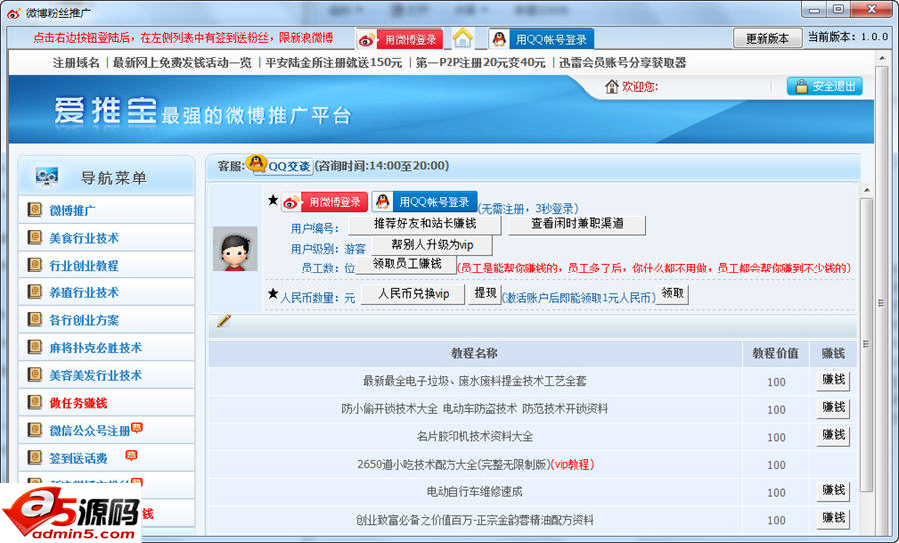The width and height of the screenshot is (899, 543).
Task: Click 领取员工赚钱 button
Action: tap(407, 265)
